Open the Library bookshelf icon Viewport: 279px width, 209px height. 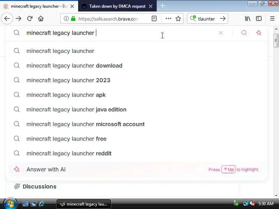coord(248,18)
